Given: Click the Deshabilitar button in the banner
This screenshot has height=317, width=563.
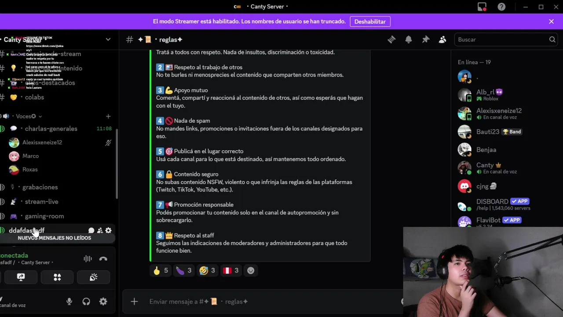Looking at the screenshot, I should tap(370, 22).
